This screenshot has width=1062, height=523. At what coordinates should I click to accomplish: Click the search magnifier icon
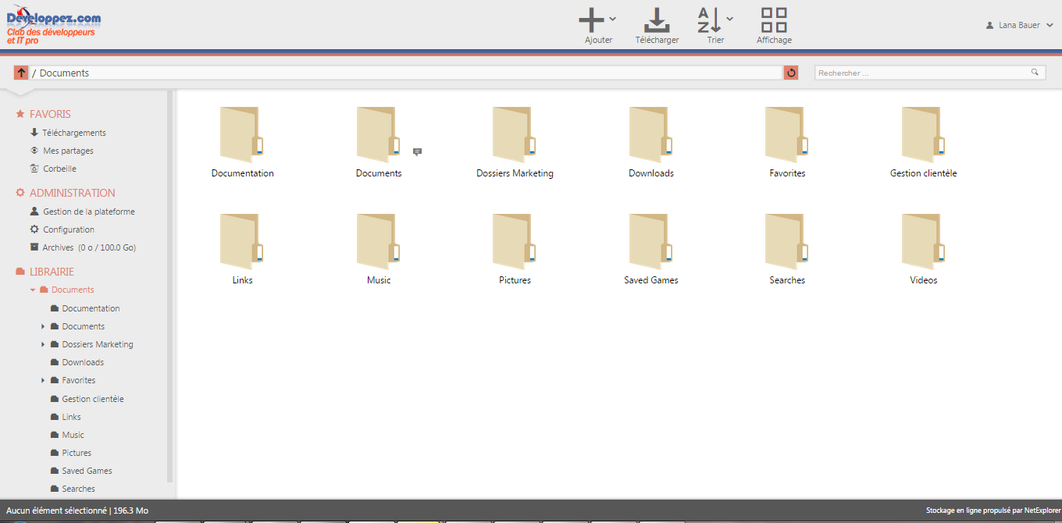click(1035, 73)
